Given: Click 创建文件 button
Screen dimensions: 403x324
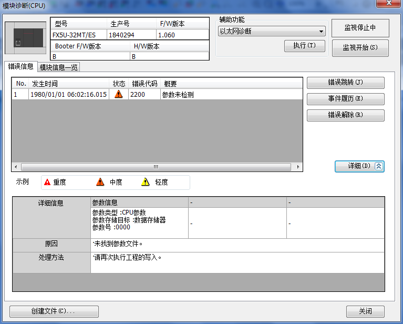Looking at the screenshot, I should click(x=54, y=311).
